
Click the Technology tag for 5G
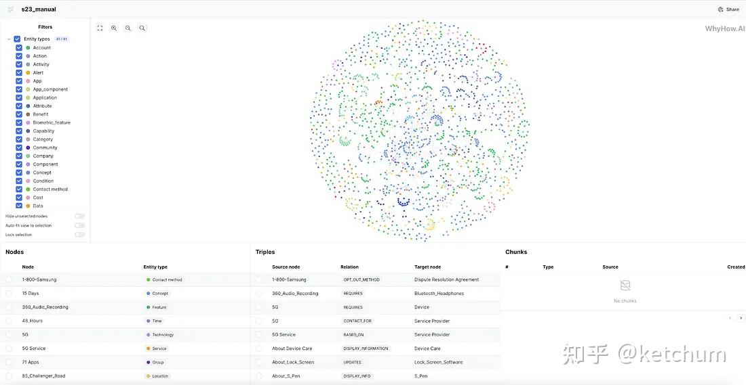(160, 335)
